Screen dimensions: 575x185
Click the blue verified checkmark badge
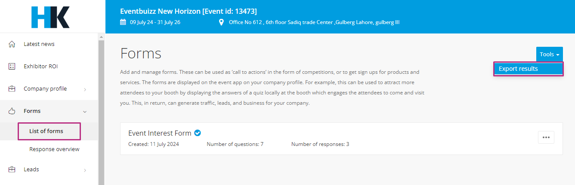(x=198, y=133)
